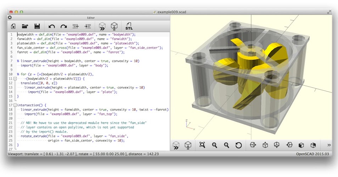Undo the last edit
Viewport: 338px width, 177px height.
(x=51, y=26)
